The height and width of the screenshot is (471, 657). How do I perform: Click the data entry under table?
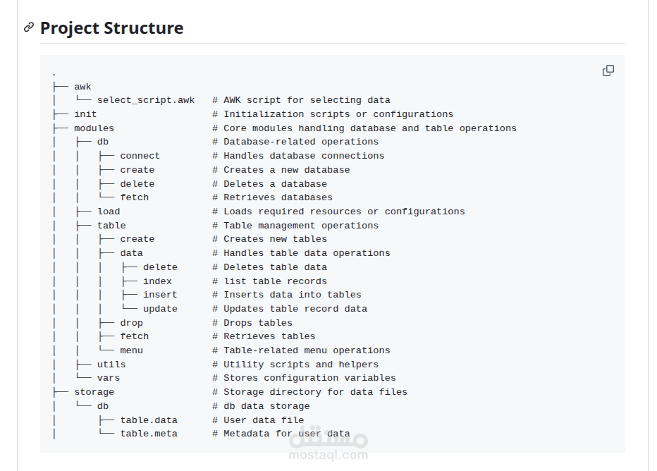[131, 252]
